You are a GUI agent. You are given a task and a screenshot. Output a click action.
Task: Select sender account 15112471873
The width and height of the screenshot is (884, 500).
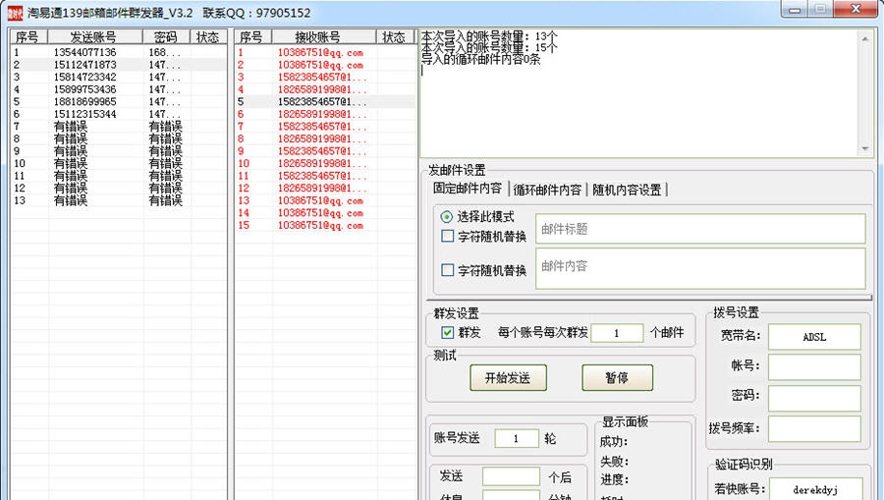[x=119, y=65]
